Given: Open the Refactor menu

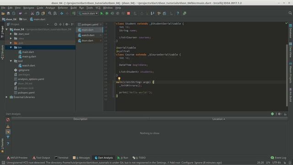Looking at the screenshot, I should (63, 8).
